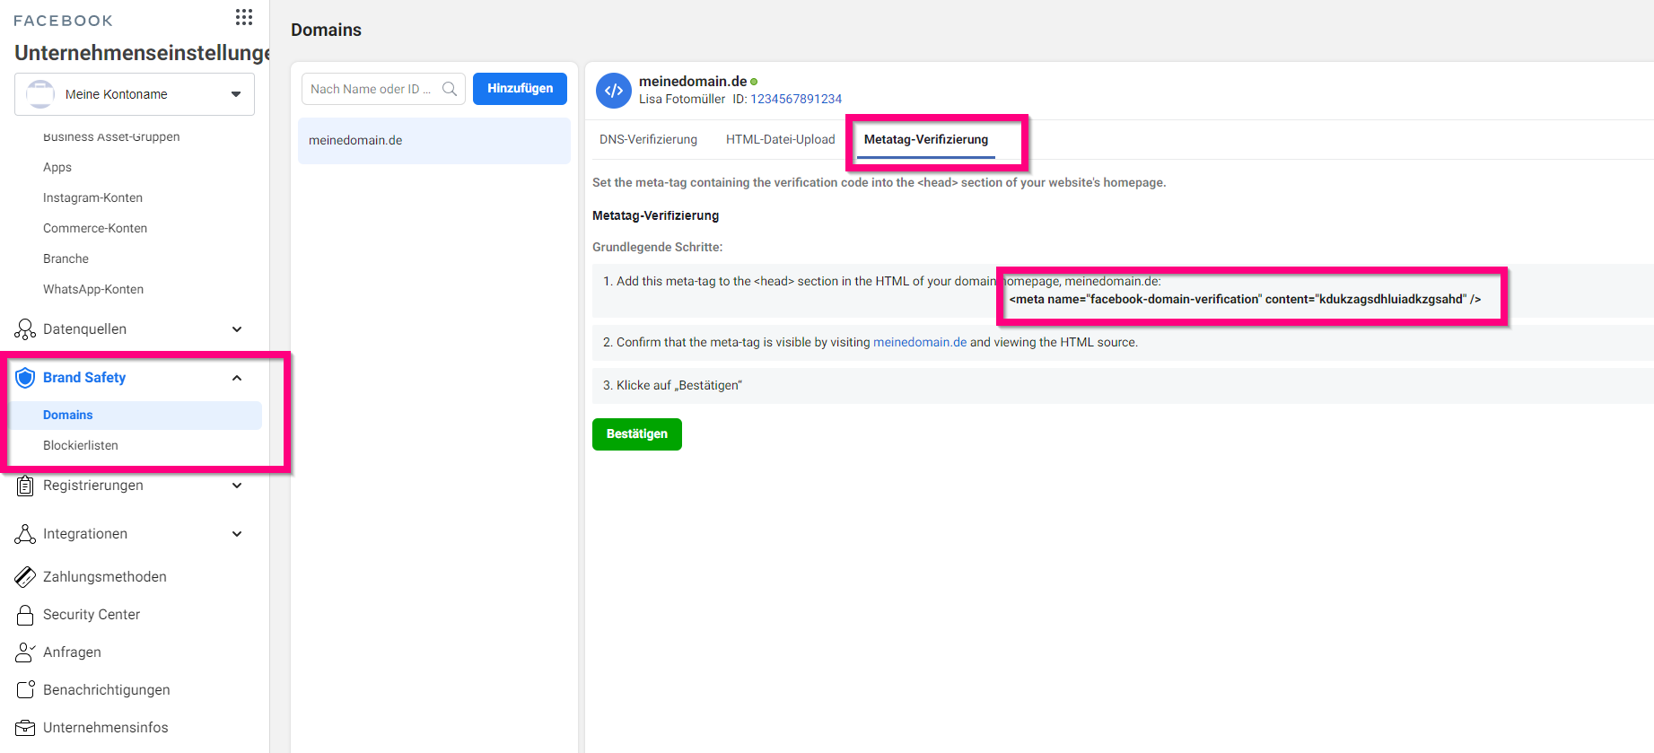This screenshot has height=753, width=1654.
Task: Click the Brand Safety section label
Action: click(x=84, y=378)
